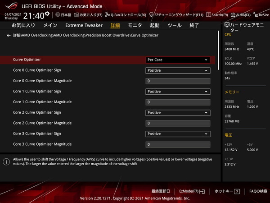
Task: Click the AURA lighting icon
Action: pyautogui.click(x=233, y=15)
